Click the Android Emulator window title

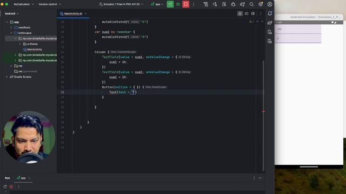pyautogui.click(x=315, y=17)
